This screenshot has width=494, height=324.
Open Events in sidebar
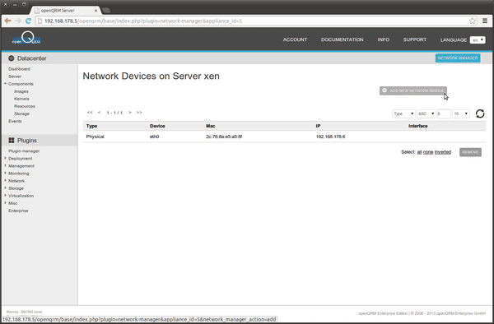(15, 121)
